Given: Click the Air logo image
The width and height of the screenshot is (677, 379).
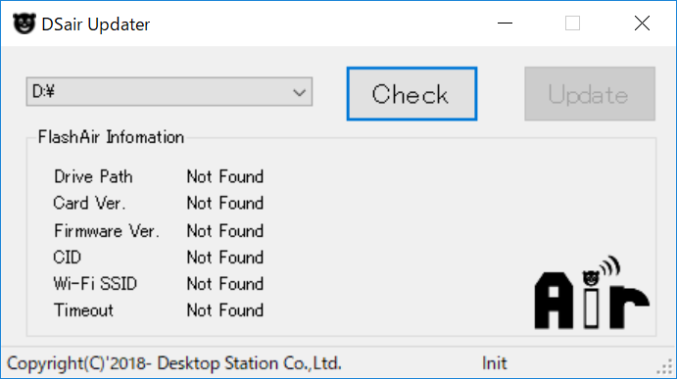Looking at the screenshot, I should tap(592, 293).
